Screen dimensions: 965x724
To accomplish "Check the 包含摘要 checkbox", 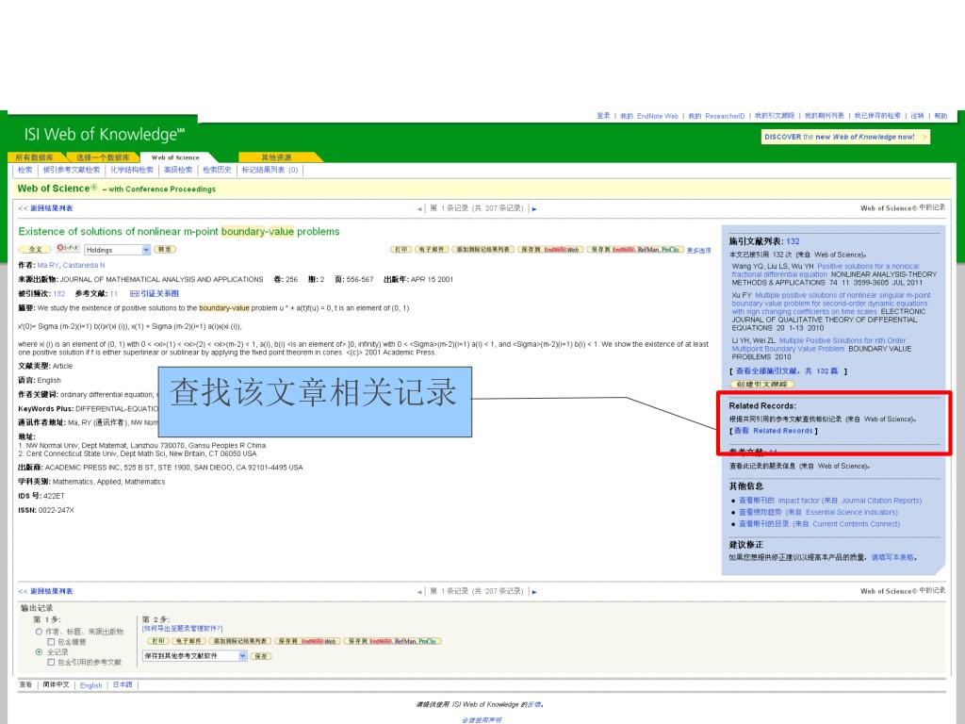I will pos(51,642).
